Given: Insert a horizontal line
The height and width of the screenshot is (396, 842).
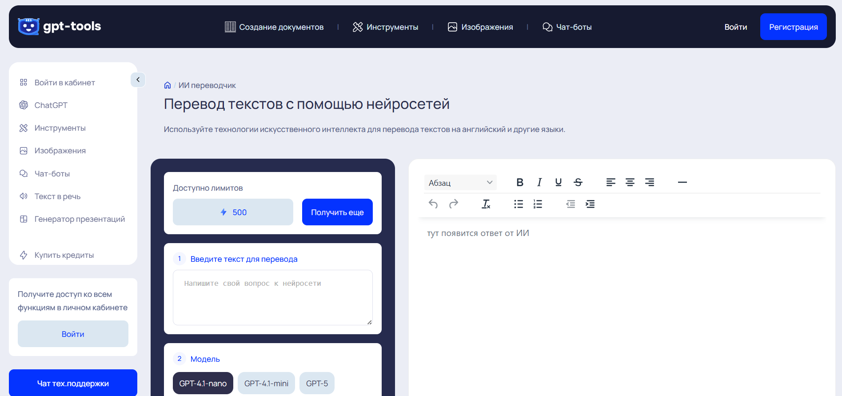Looking at the screenshot, I should [682, 182].
